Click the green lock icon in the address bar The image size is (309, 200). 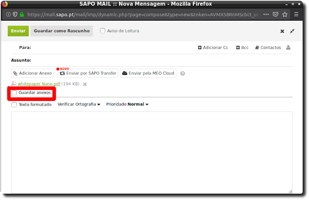pyautogui.click(x=22, y=14)
